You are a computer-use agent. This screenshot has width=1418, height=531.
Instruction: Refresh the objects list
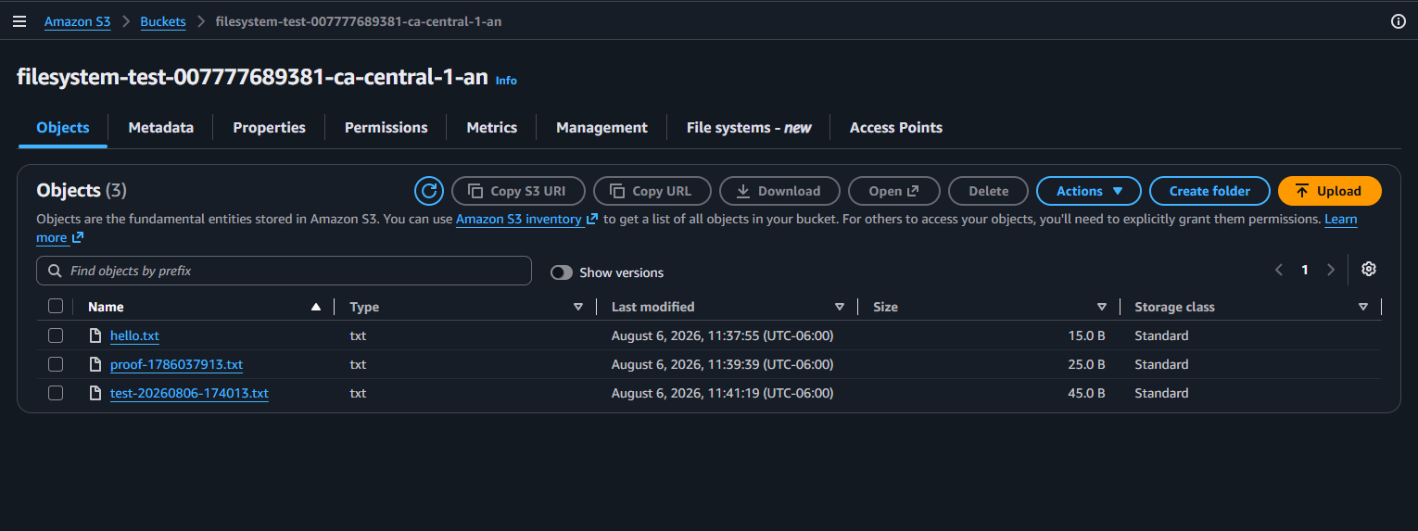click(428, 191)
